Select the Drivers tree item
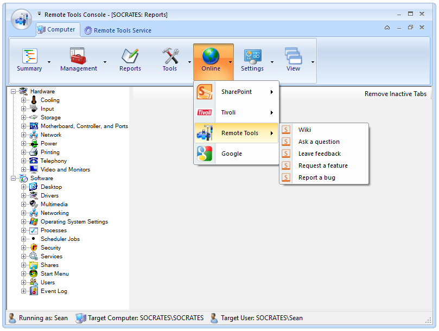The image size is (439, 331). (49, 195)
